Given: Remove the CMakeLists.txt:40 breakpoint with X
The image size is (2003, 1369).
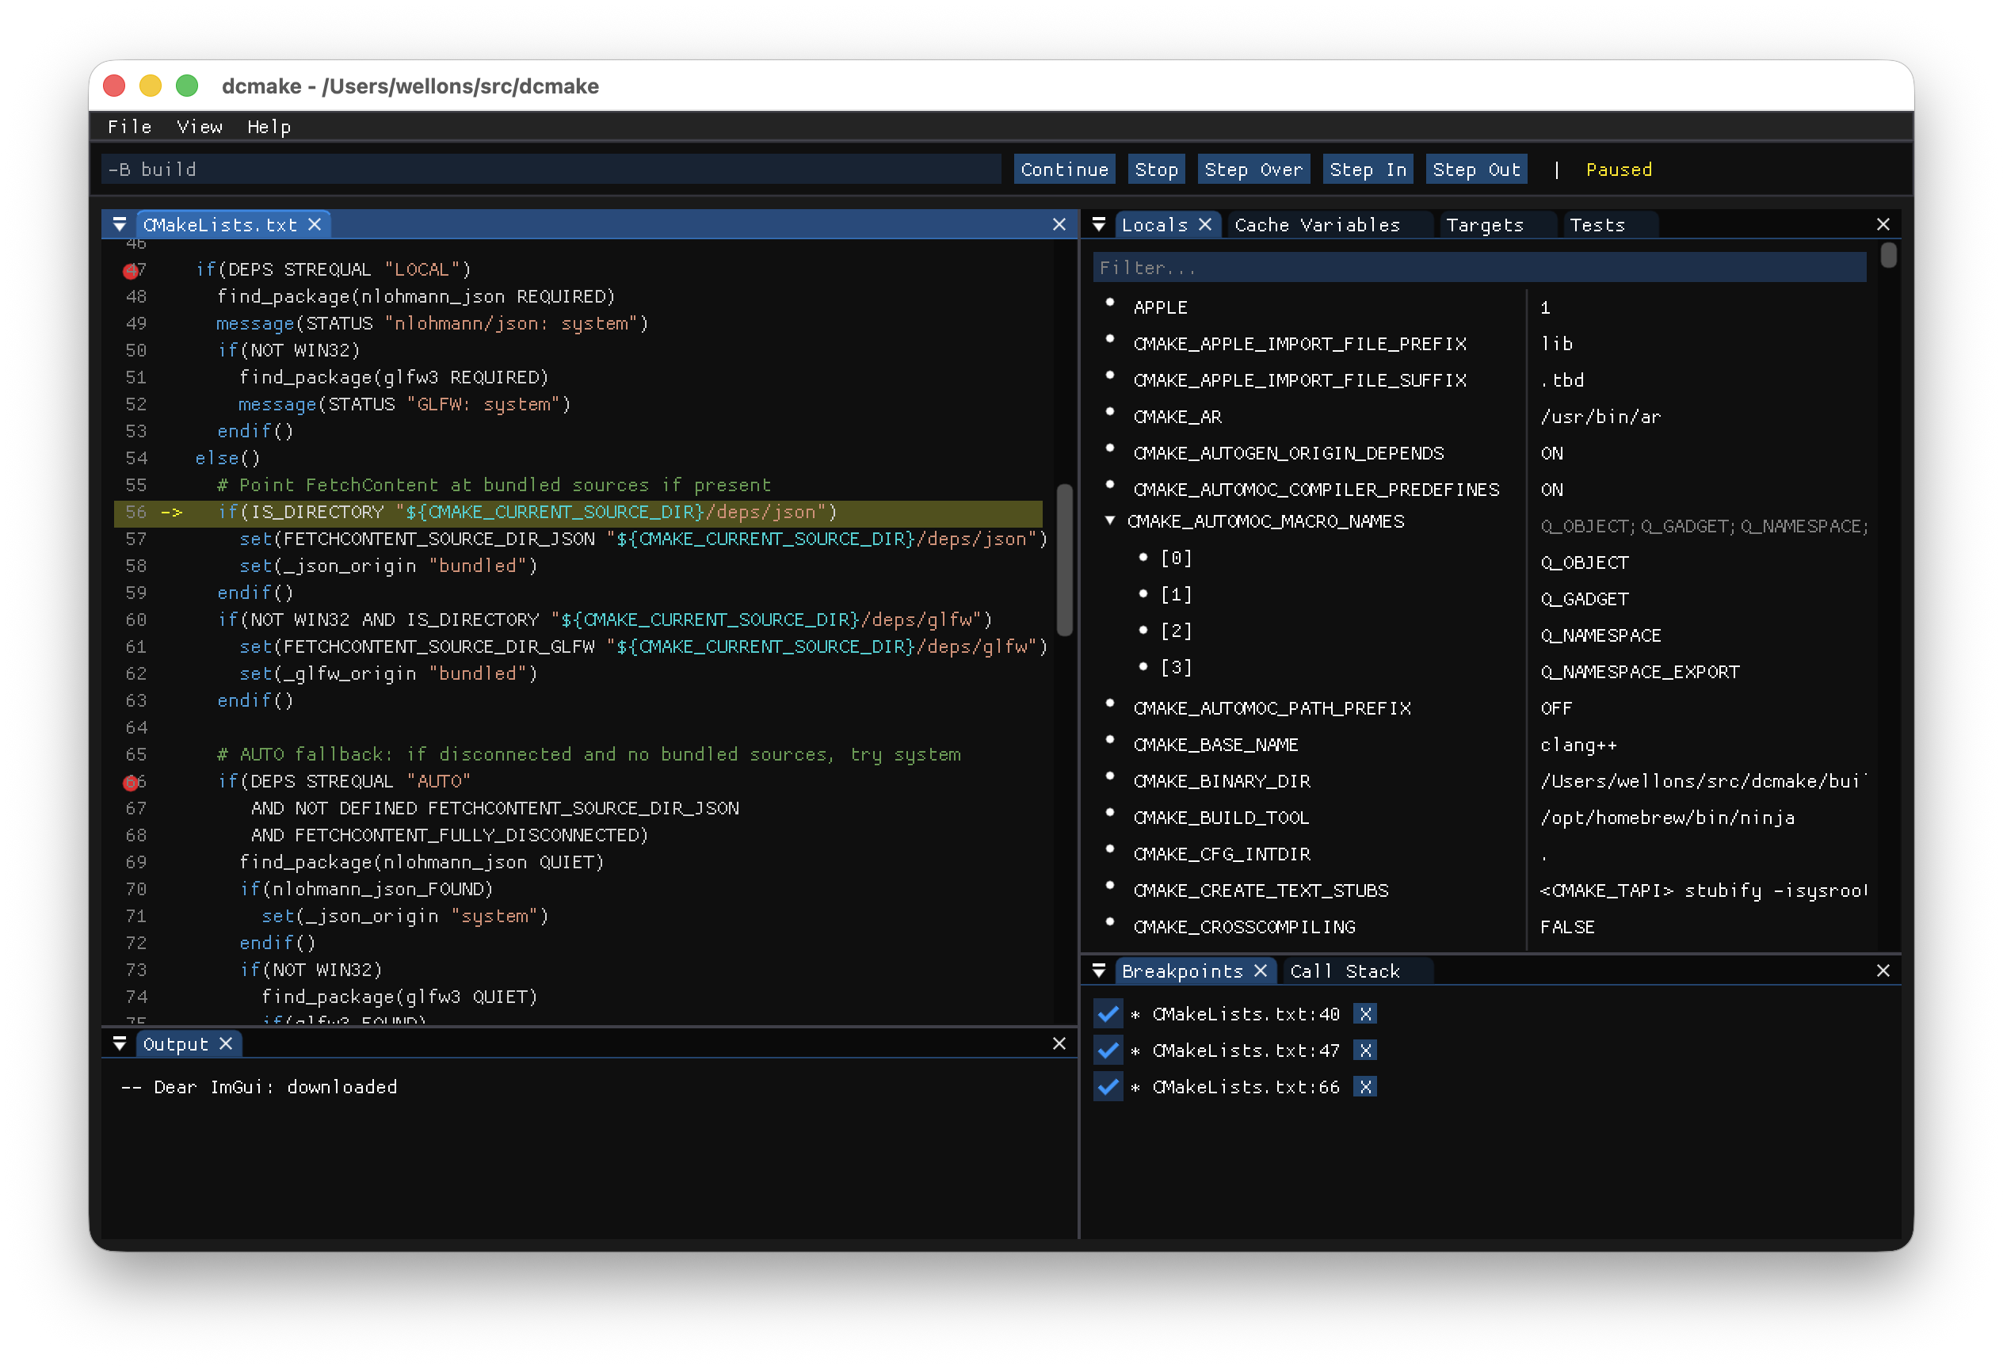Looking at the screenshot, I should [x=1364, y=1014].
